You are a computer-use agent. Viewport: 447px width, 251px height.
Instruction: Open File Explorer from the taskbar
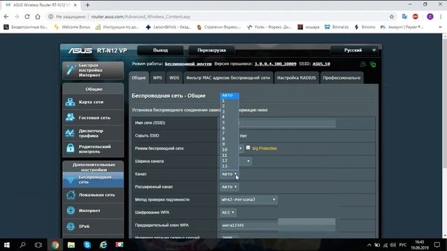click(71, 245)
